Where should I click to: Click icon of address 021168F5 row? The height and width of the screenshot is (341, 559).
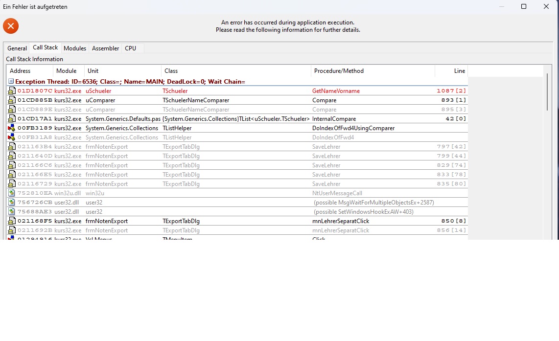(12, 221)
